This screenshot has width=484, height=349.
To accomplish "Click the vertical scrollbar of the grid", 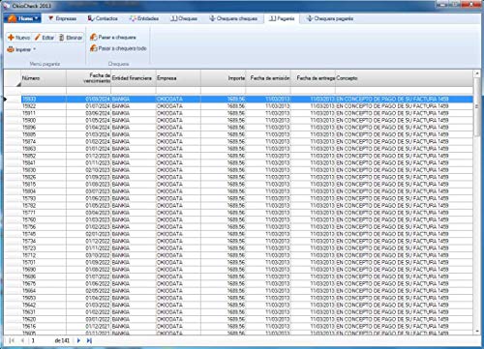I will pyautogui.click(x=477, y=202).
